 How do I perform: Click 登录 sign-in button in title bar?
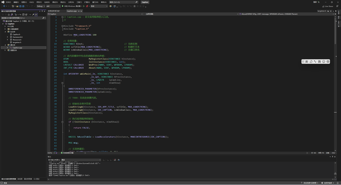coord(315,2)
